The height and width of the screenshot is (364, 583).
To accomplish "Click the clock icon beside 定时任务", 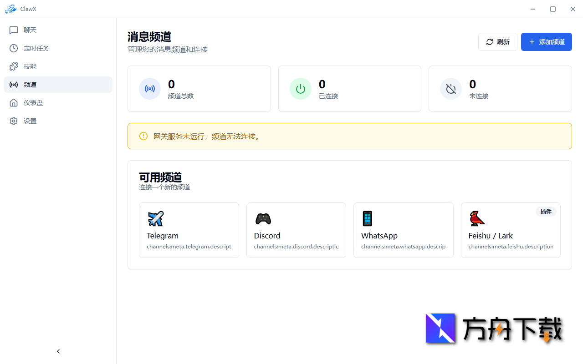I will point(13,48).
